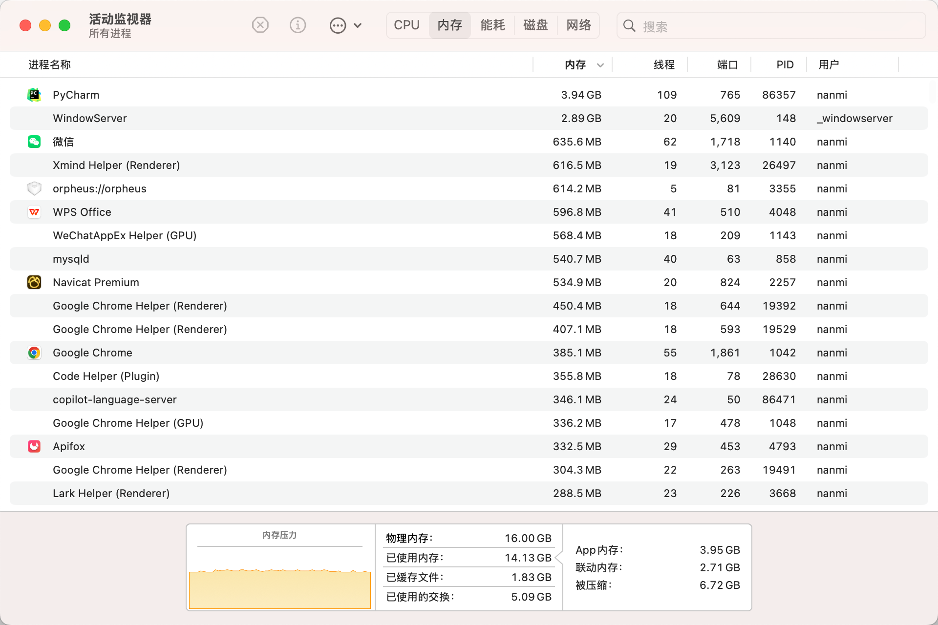Click the 联动内存 2.71 GB entry

click(x=658, y=567)
